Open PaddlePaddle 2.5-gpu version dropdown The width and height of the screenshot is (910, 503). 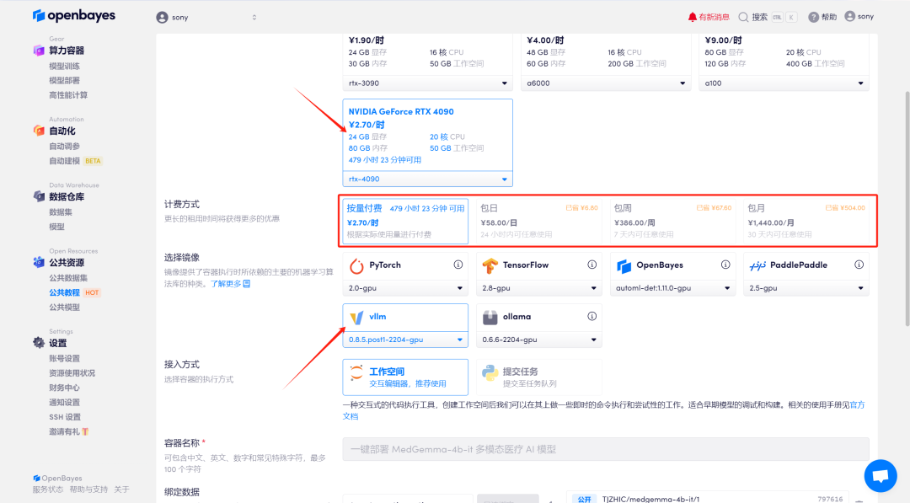pyautogui.click(x=806, y=288)
